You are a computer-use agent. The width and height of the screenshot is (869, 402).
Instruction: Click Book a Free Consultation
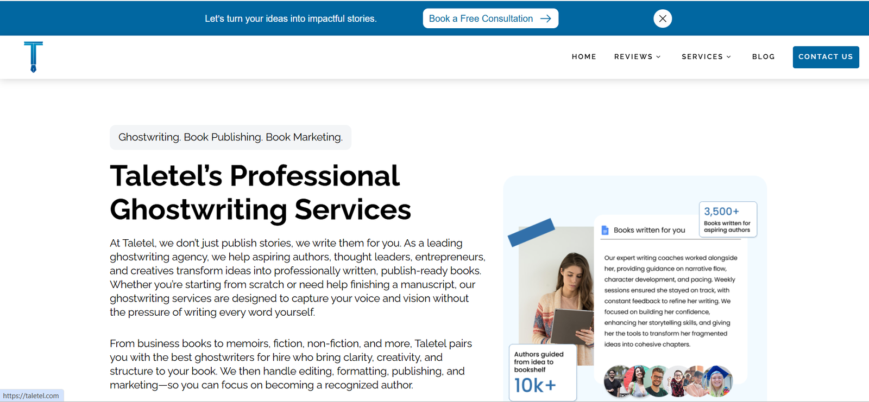[481, 18]
